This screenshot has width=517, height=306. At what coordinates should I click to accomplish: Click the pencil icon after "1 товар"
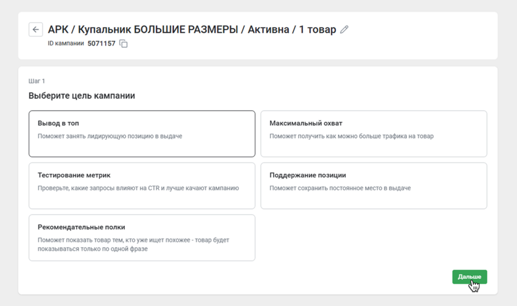(x=344, y=30)
